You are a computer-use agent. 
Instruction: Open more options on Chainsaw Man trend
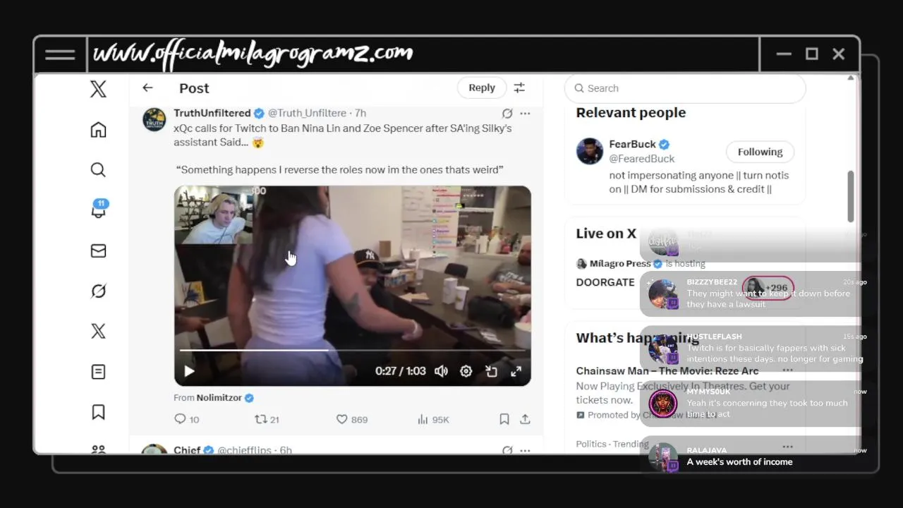pyautogui.click(x=787, y=370)
